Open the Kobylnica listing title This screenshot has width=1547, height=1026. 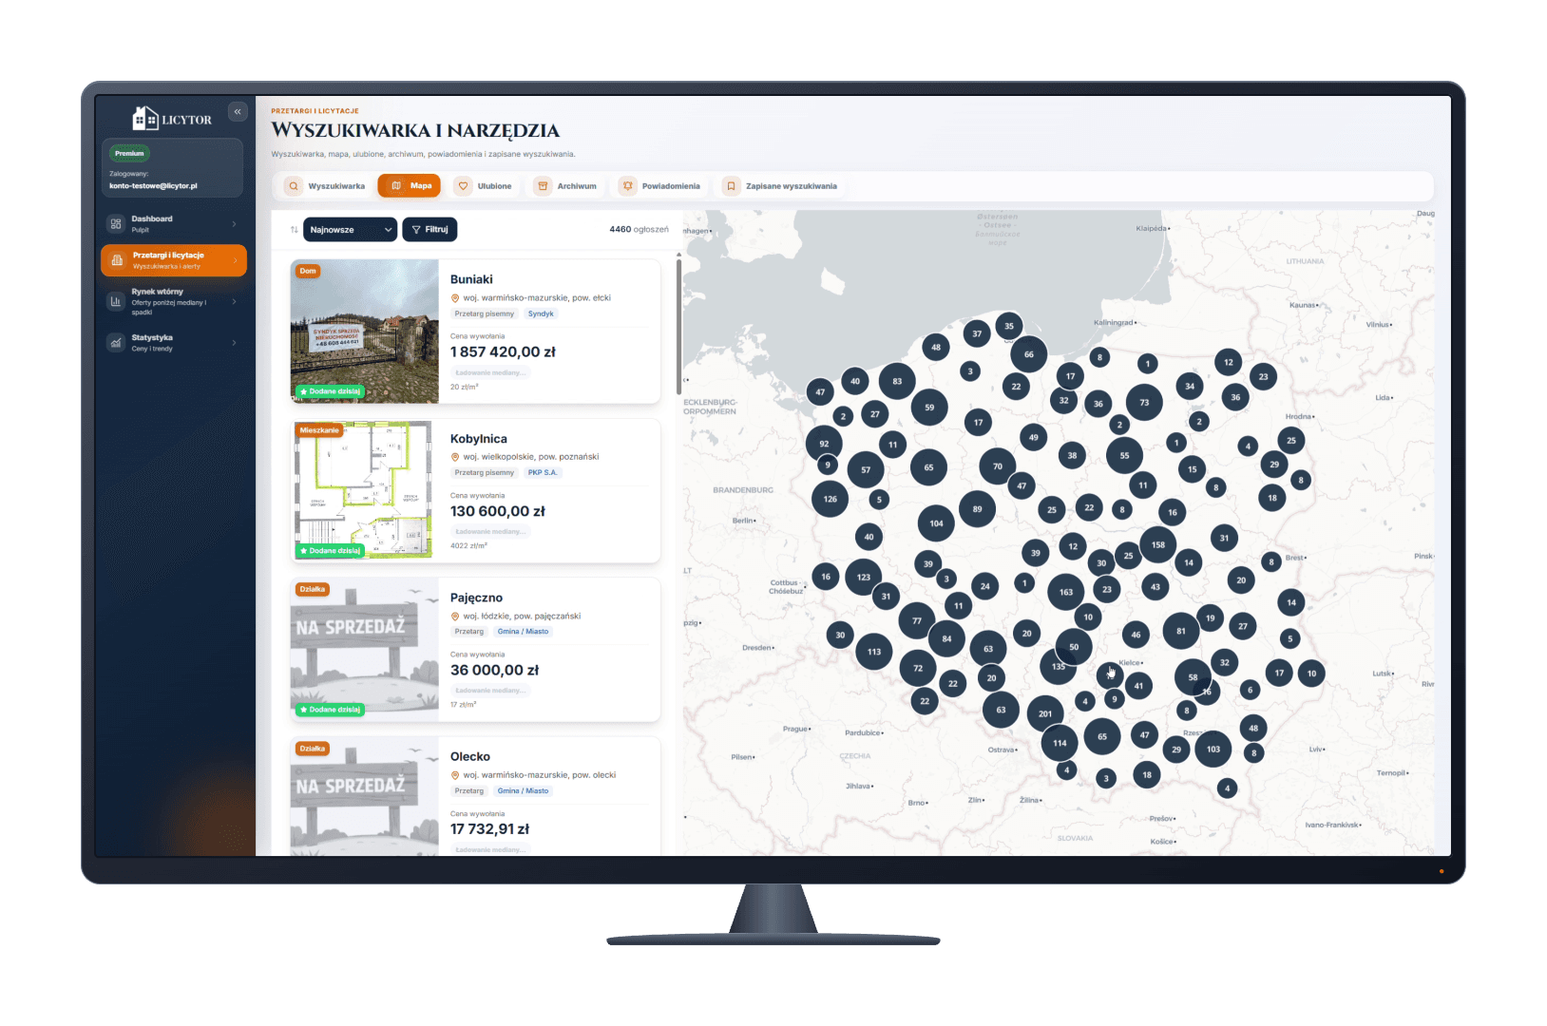(x=479, y=439)
